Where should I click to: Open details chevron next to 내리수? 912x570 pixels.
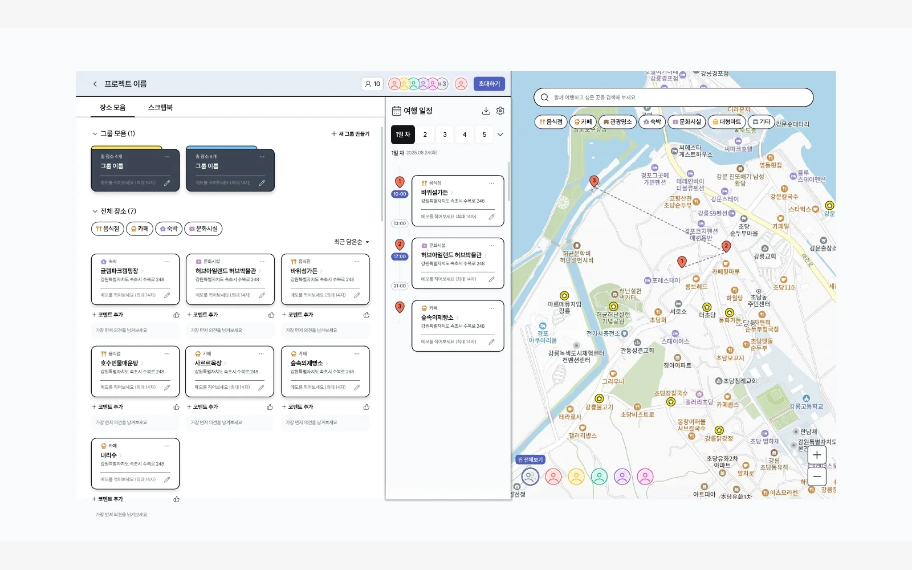click(121, 455)
